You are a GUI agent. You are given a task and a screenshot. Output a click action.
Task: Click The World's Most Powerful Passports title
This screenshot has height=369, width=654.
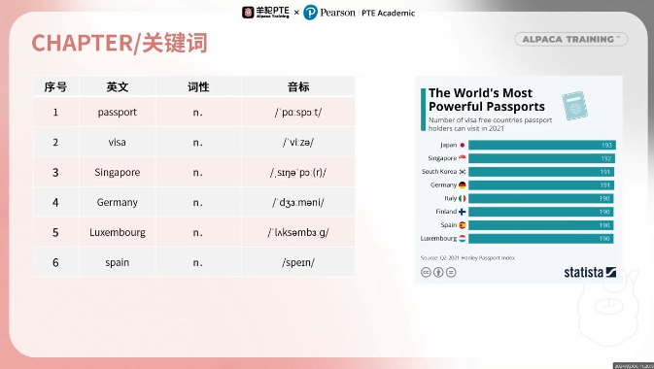click(486, 100)
